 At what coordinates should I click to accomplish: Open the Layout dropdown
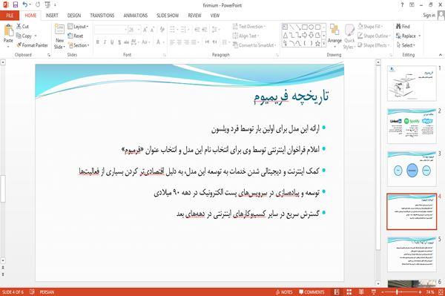pyautogui.click(x=78, y=27)
